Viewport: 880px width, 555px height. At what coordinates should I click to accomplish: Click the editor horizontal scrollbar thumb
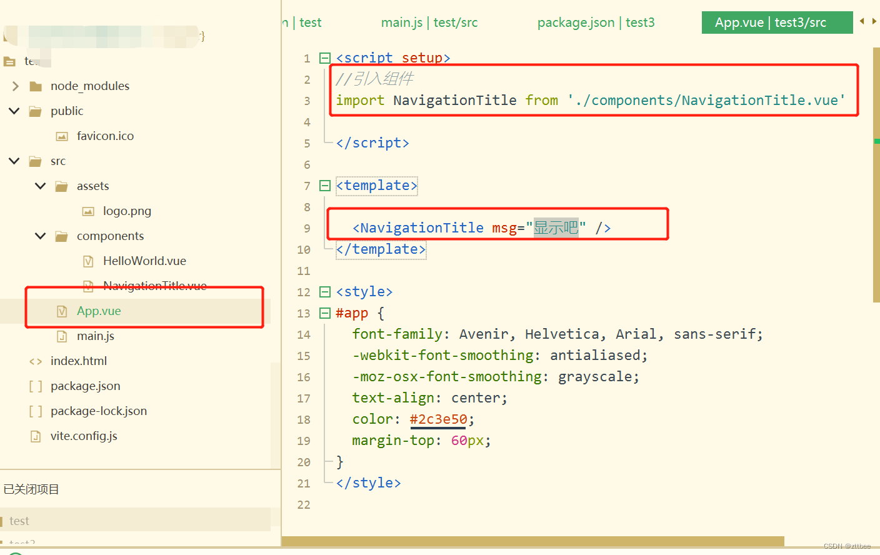[x=532, y=541]
